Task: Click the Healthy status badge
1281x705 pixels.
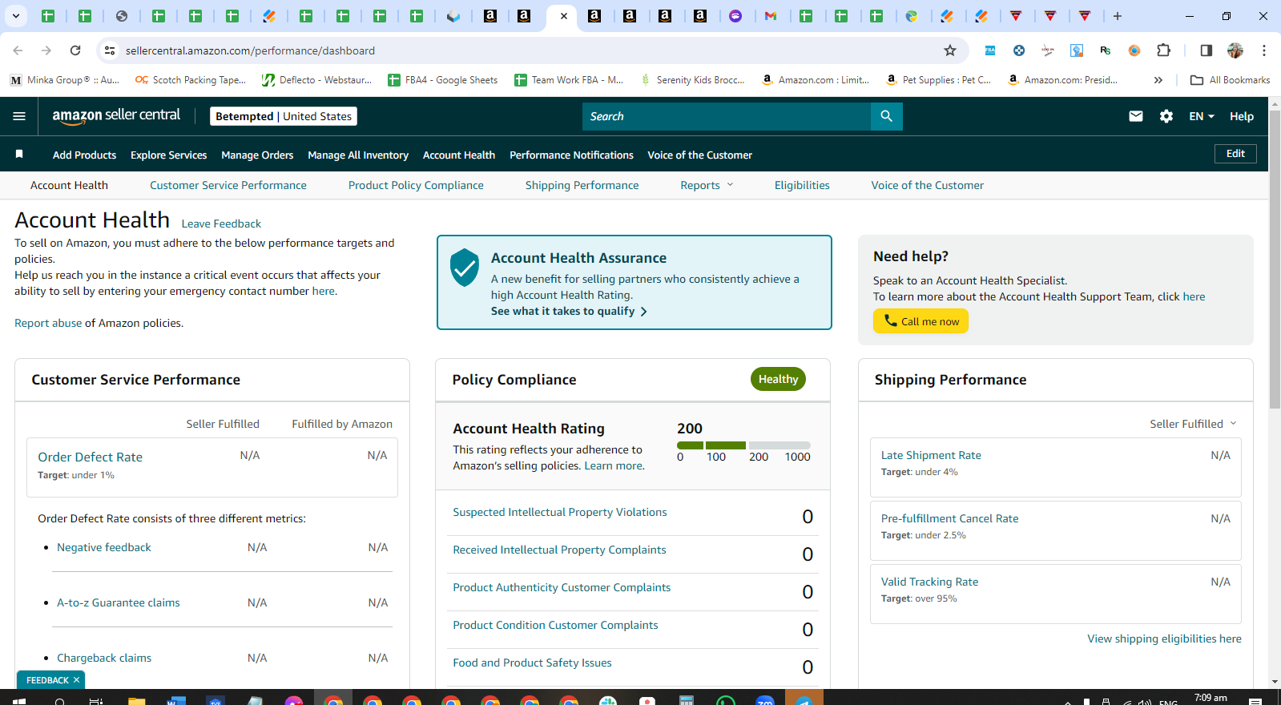Action: pyautogui.click(x=778, y=379)
